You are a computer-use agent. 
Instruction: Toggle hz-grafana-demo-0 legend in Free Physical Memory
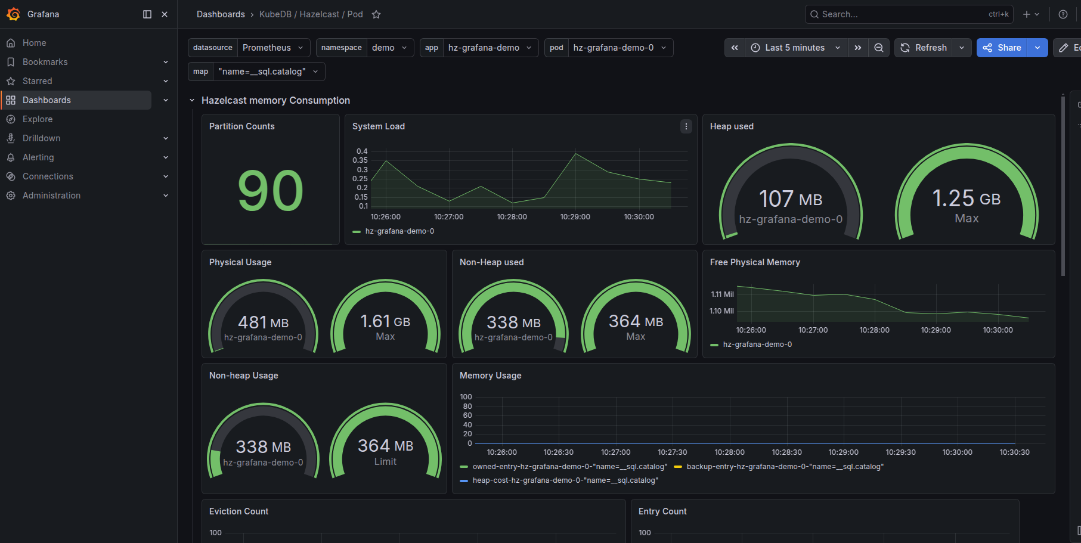point(757,345)
